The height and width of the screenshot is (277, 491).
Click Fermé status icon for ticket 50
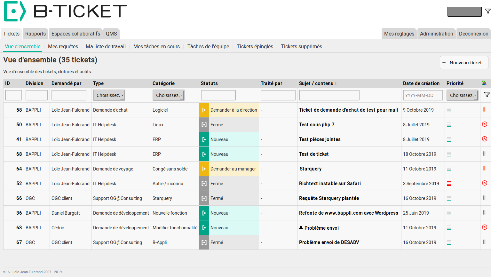tap(204, 125)
